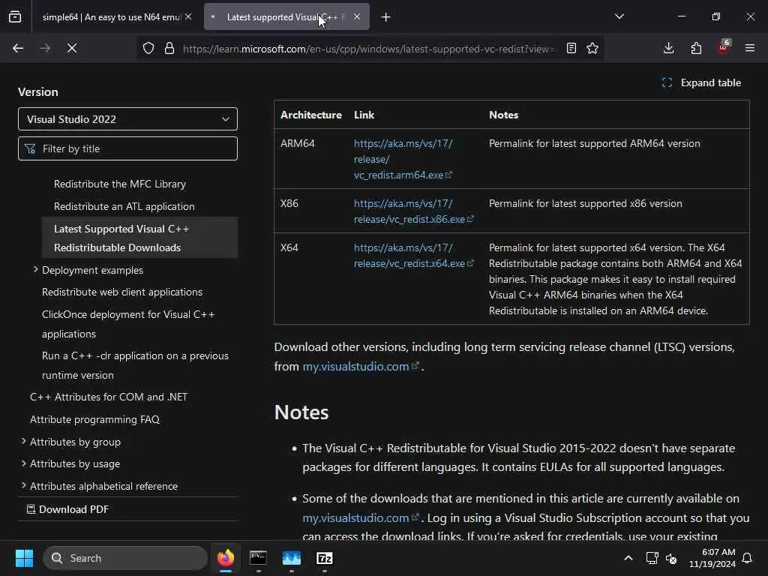Go back to previous page
Image resolution: width=768 pixels, height=576 pixels.
tap(18, 48)
